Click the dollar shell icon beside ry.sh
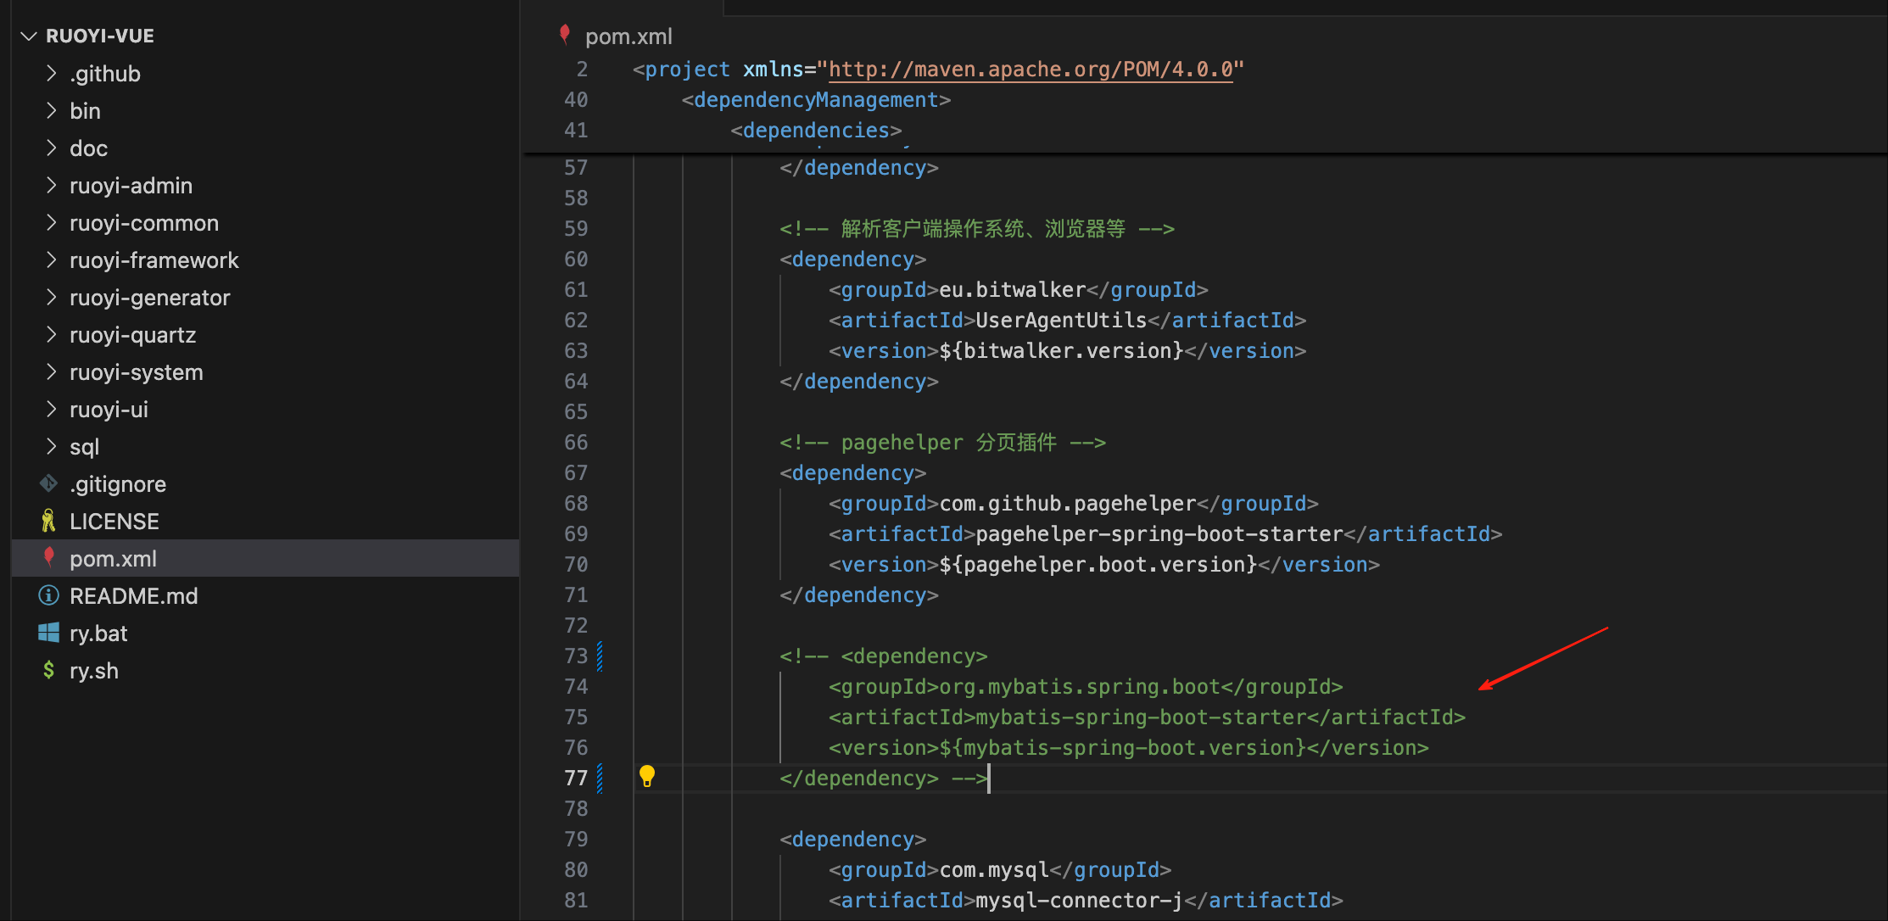 [x=48, y=670]
